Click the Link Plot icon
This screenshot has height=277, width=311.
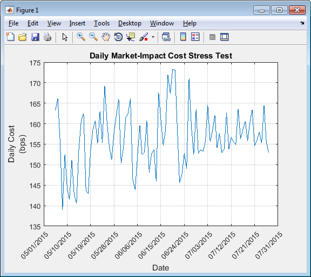[166, 37]
